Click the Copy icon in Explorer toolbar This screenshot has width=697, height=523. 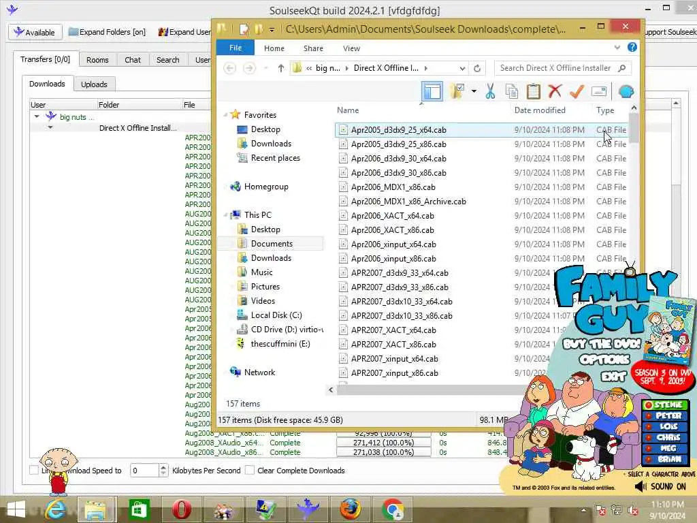tap(512, 92)
